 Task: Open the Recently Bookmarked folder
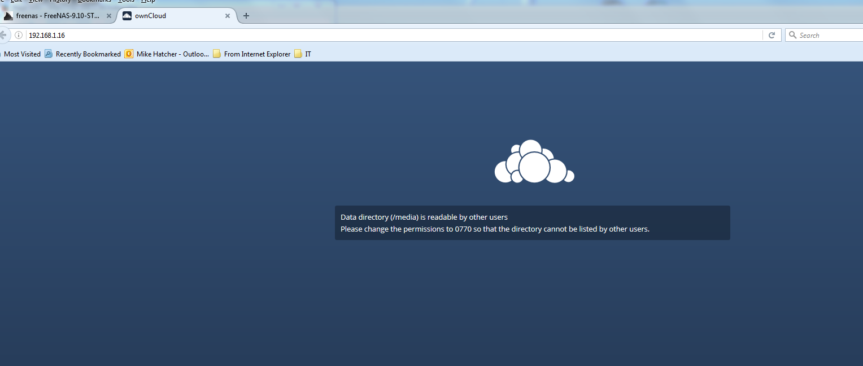(x=83, y=54)
